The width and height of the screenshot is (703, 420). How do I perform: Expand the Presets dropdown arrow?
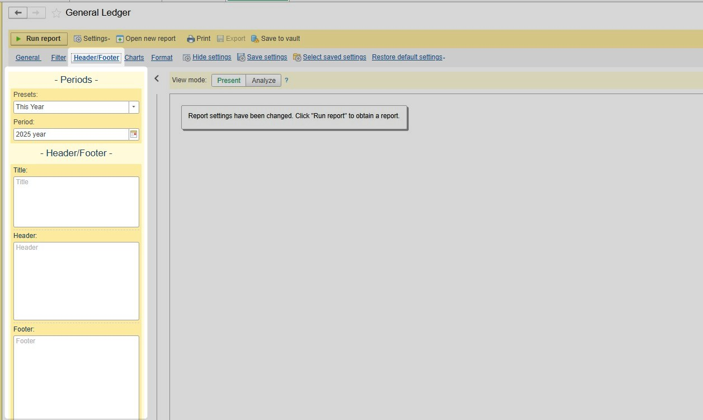134,107
